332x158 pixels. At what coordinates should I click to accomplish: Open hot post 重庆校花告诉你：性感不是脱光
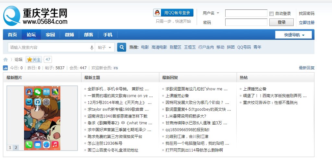(270, 103)
